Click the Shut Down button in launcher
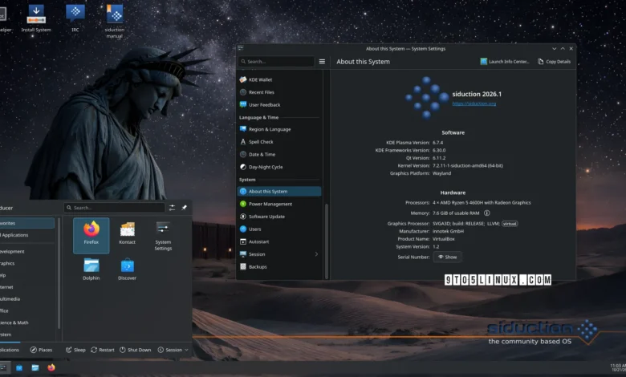This screenshot has height=377, width=626. [x=136, y=350]
